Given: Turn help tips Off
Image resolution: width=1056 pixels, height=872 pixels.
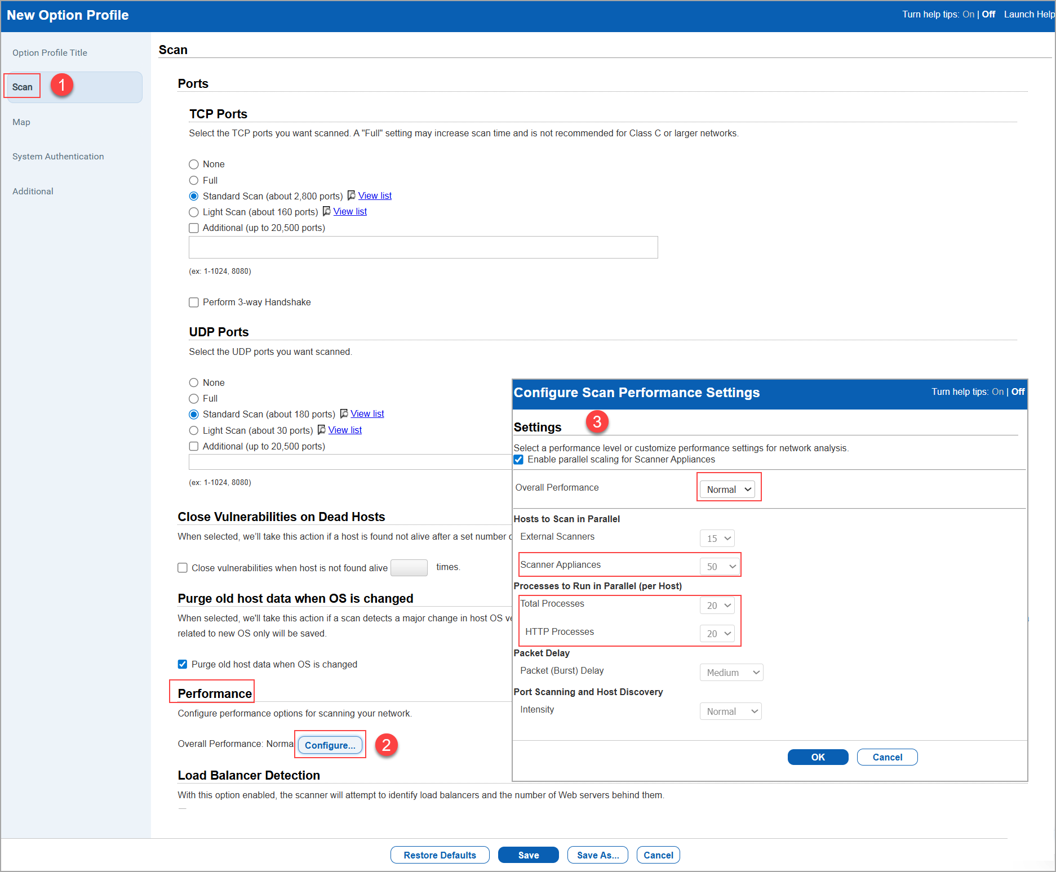Looking at the screenshot, I should click(x=988, y=14).
